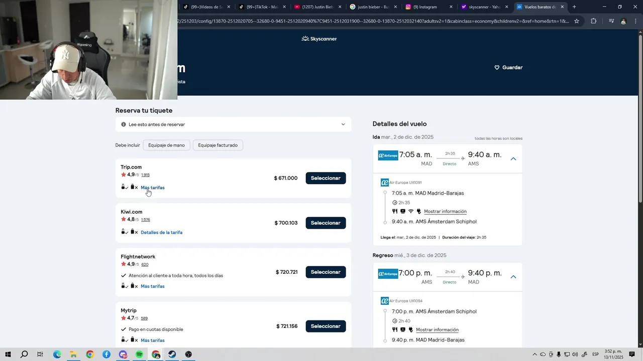The image size is (643, 361).
Task: Open File Explorer from taskbar
Action: tap(73, 354)
